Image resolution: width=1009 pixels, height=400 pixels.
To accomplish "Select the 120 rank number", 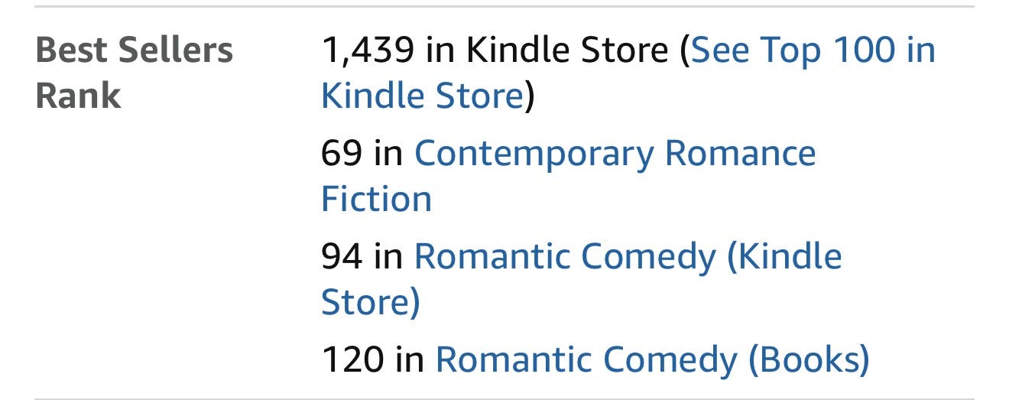I will tap(352, 359).
